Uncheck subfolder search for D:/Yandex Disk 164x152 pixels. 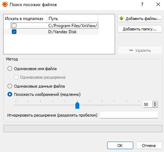(14, 32)
